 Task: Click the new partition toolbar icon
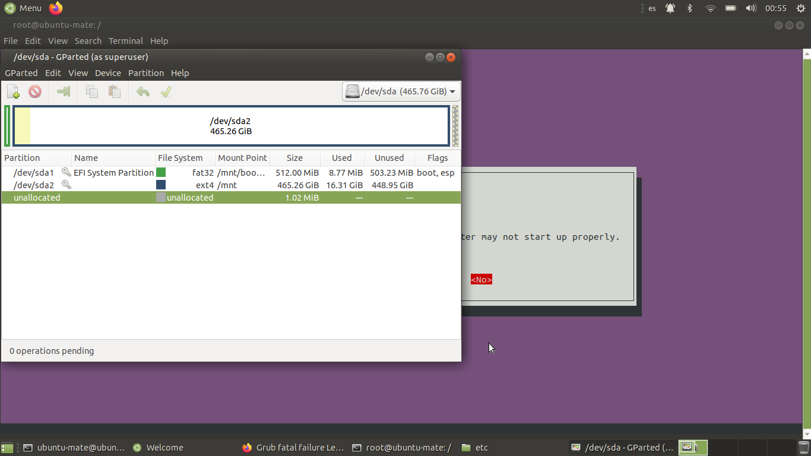click(13, 91)
